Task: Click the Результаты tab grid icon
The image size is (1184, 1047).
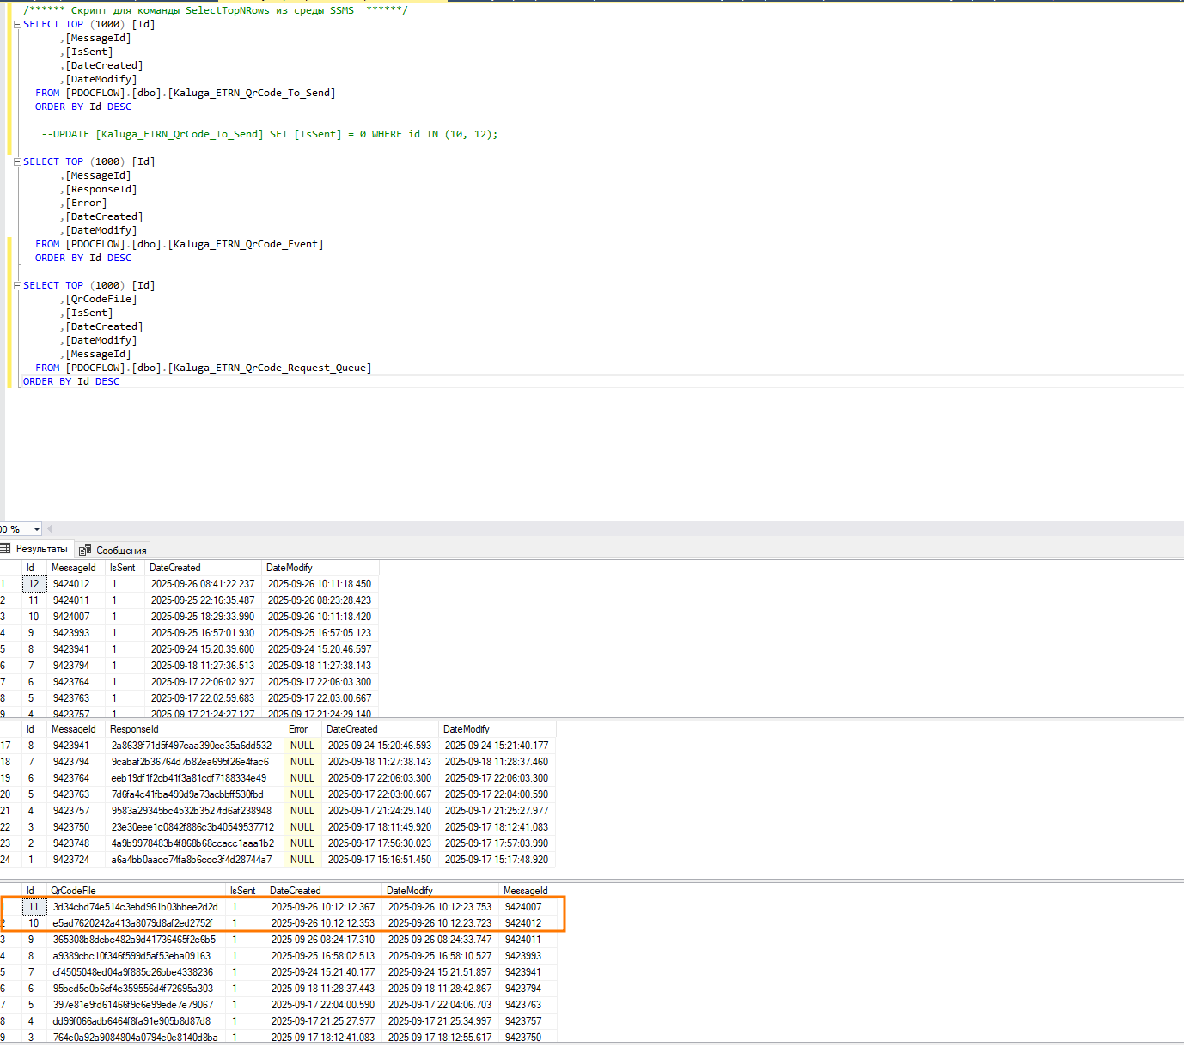Action: click(5, 549)
